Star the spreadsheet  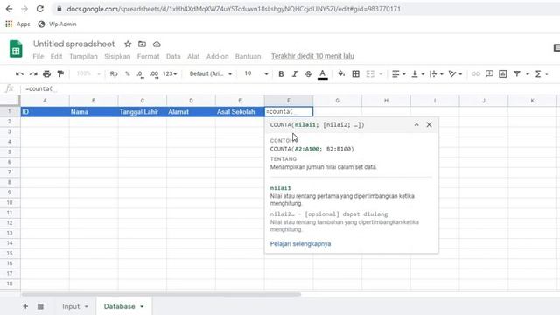pyautogui.click(x=128, y=45)
